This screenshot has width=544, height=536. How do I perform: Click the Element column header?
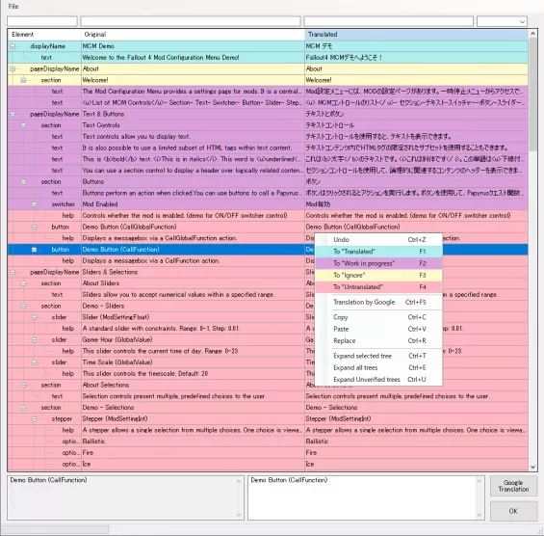point(44,35)
